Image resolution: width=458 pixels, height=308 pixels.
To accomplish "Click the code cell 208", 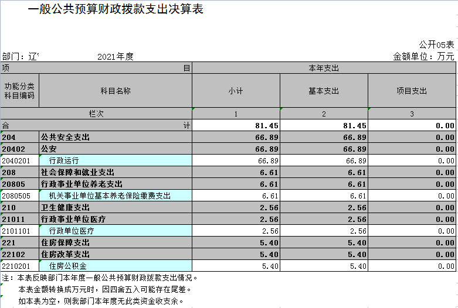I will point(19,172).
